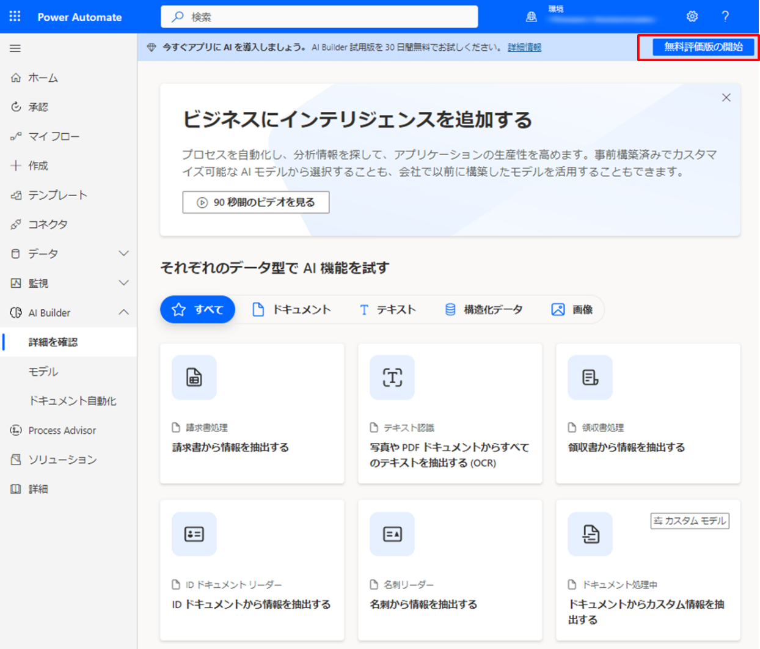Click the 承認 menu label
The width and height of the screenshot is (760, 649).
38,107
